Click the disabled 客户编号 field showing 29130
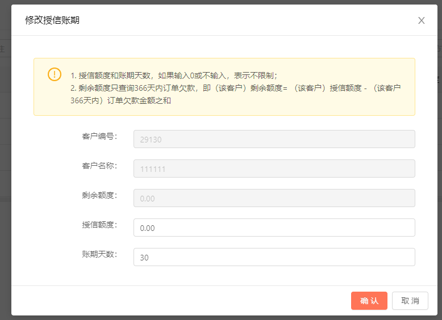The image size is (442, 320). pyautogui.click(x=274, y=139)
